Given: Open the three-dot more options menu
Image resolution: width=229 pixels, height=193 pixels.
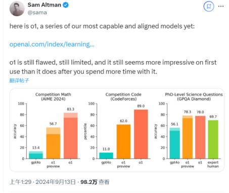Looking at the screenshot, I should click(x=221, y=7).
